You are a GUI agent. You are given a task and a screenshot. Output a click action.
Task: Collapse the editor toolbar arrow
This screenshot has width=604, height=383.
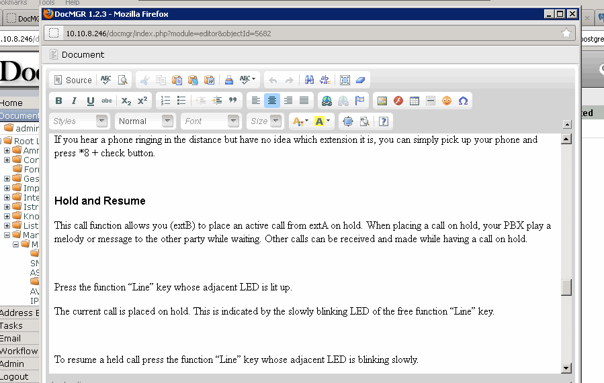567,124
